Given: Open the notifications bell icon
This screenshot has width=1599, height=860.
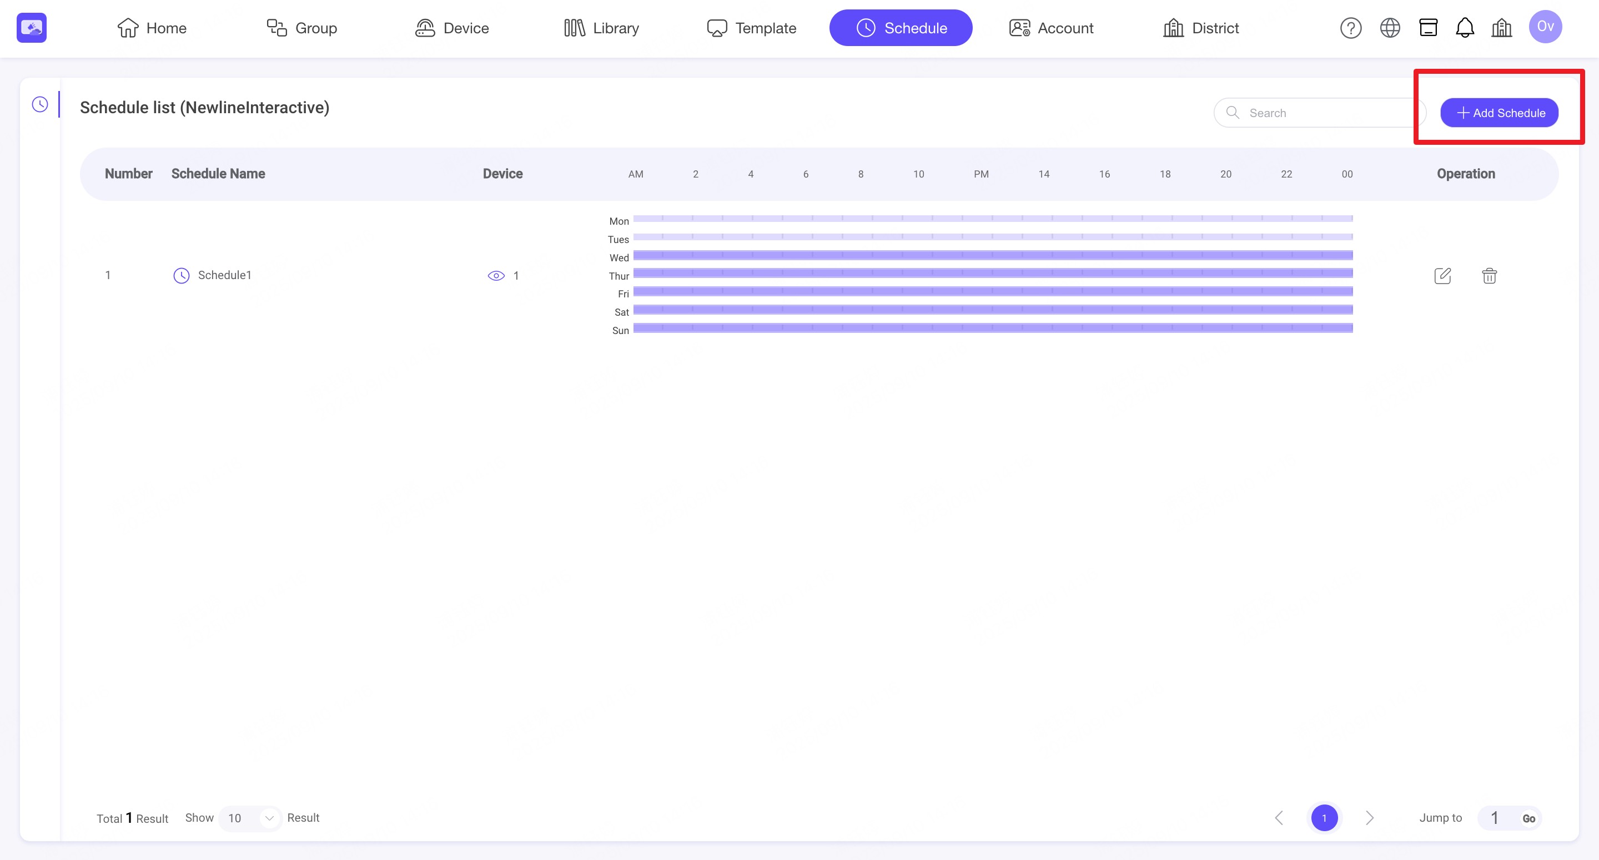Looking at the screenshot, I should [1465, 28].
